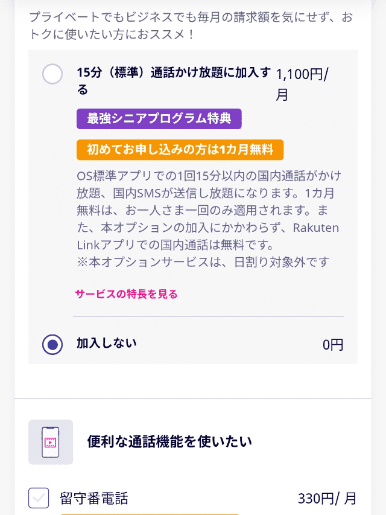This screenshot has width=386, height=515.
Task: Click the 15分（標準）通話かけ放題に加入する label text
Action: coord(174,81)
